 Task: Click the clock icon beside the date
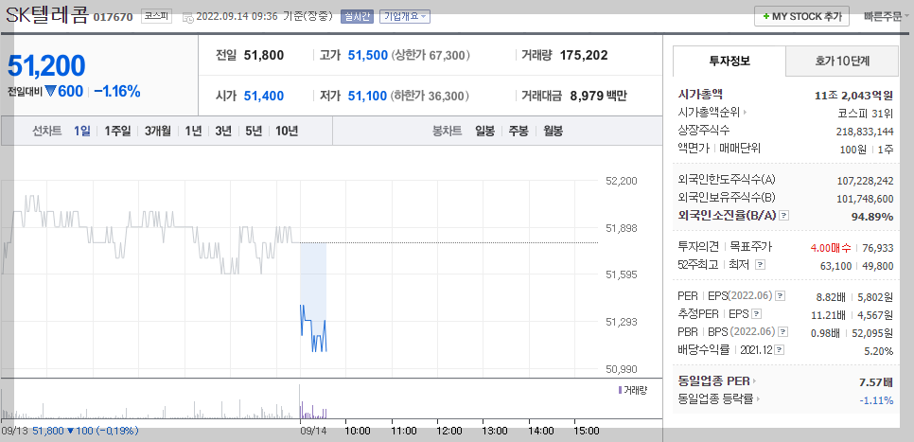click(187, 17)
